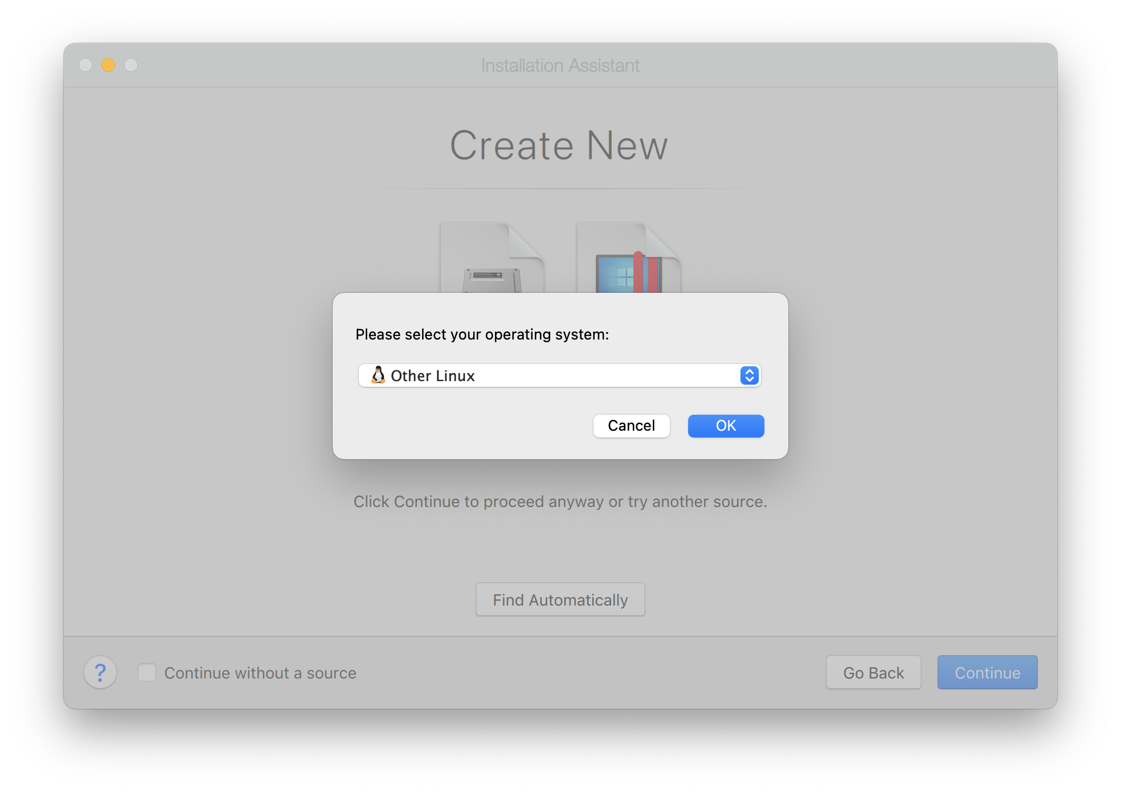Cancel the operating system selection dialog

coord(631,426)
